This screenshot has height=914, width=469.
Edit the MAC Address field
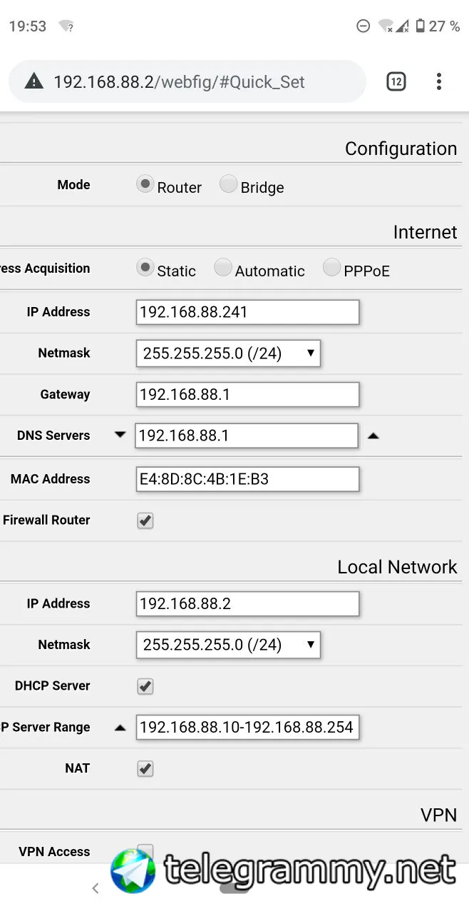[247, 479]
